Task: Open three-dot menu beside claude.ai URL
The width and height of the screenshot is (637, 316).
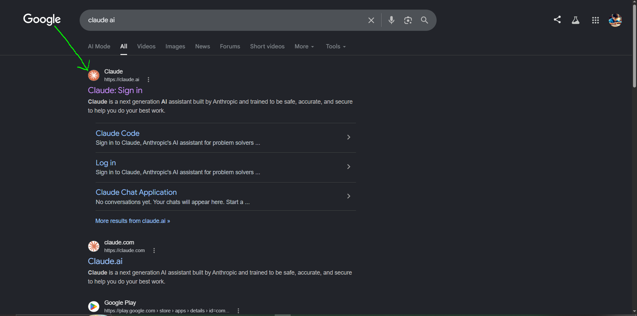Action: [x=148, y=79]
